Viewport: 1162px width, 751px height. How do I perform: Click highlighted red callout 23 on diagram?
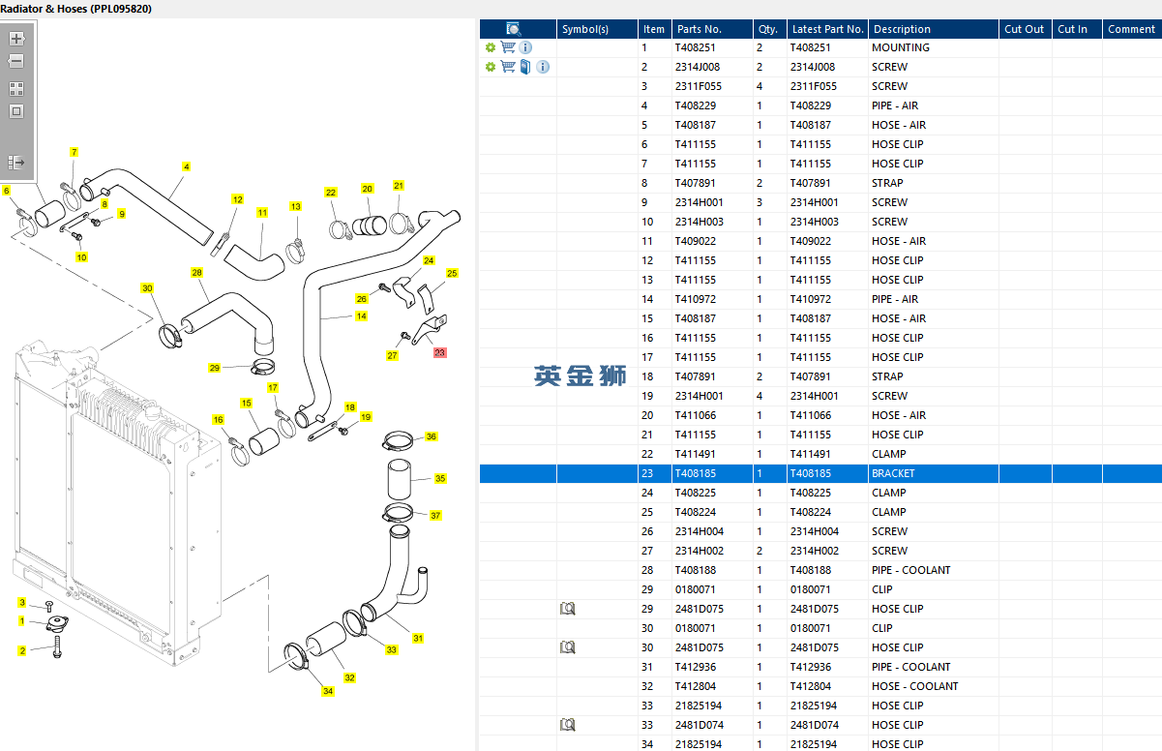(x=440, y=353)
